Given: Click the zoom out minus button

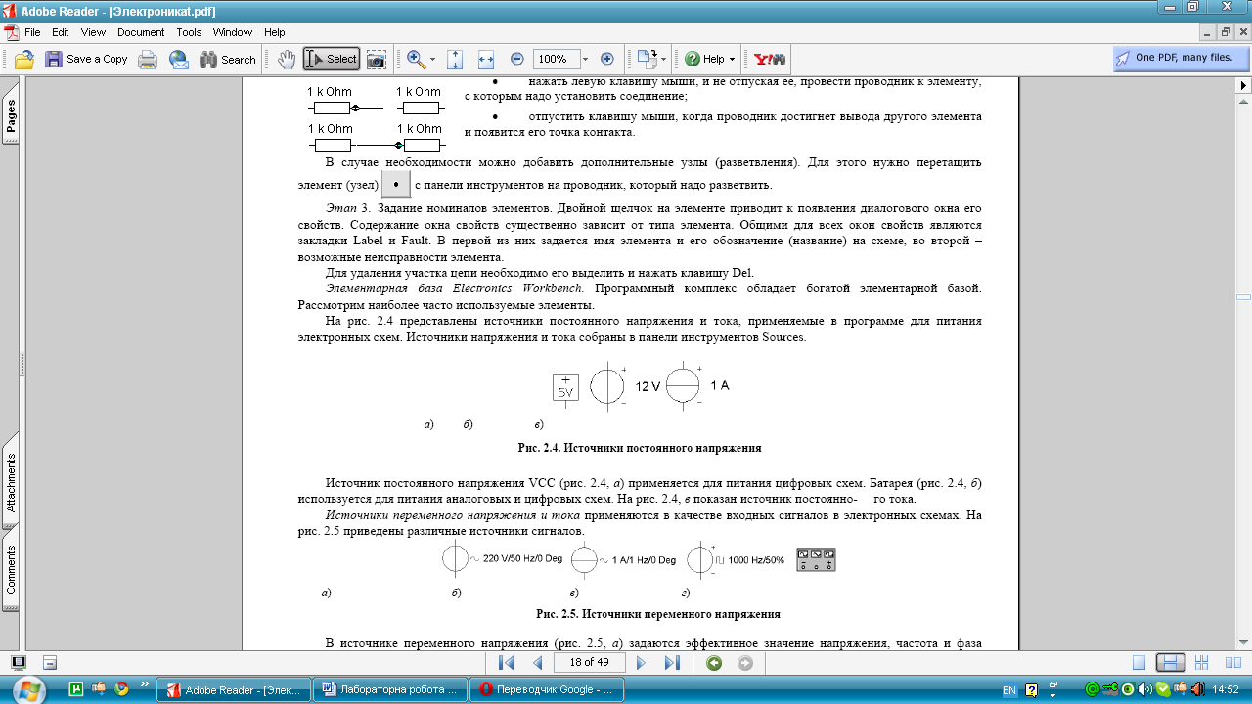Looking at the screenshot, I should (x=517, y=59).
